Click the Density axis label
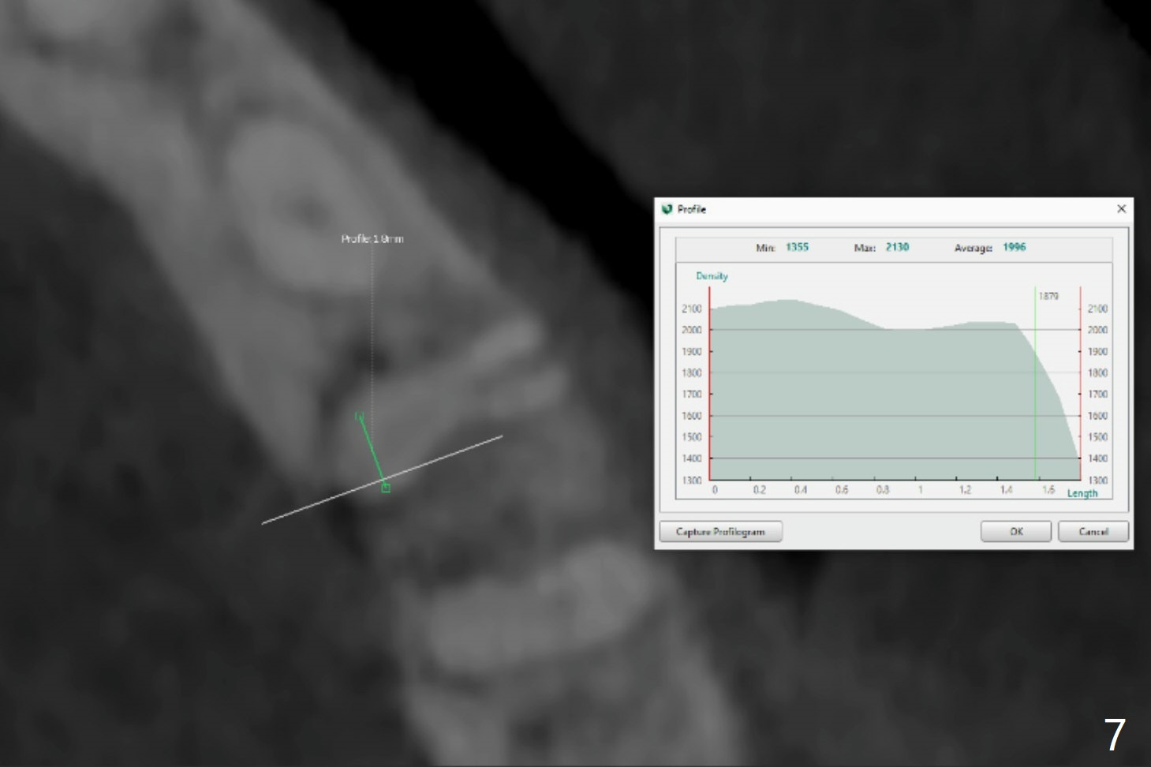Image resolution: width=1151 pixels, height=767 pixels. click(x=712, y=276)
